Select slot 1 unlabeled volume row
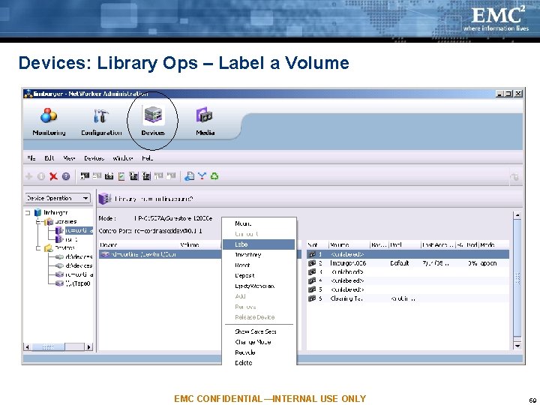Screen dimensions: 540x405 click(408, 254)
